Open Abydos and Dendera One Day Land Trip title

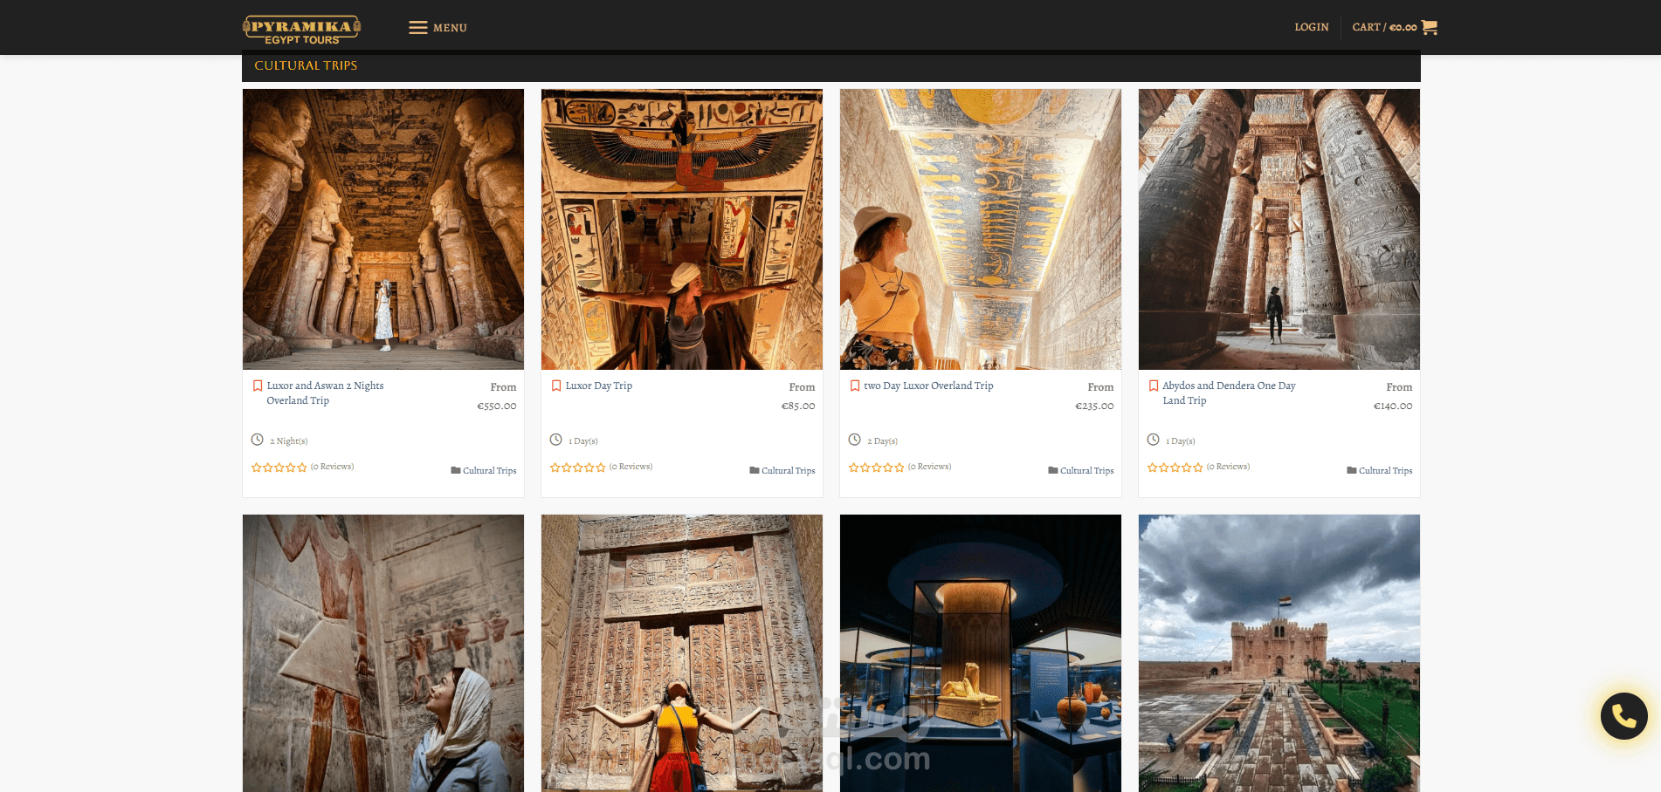tap(1229, 393)
